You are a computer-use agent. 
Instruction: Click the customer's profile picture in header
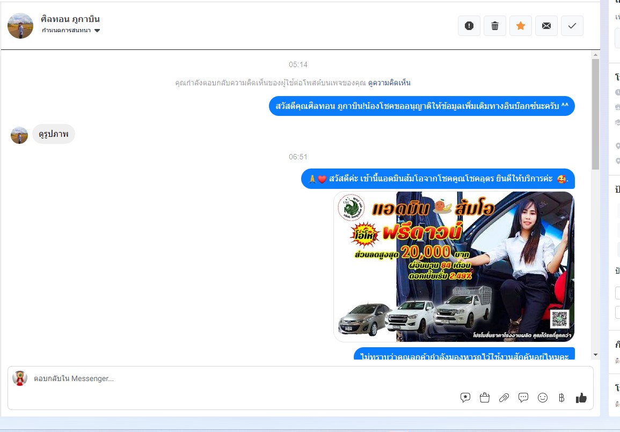[20, 26]
